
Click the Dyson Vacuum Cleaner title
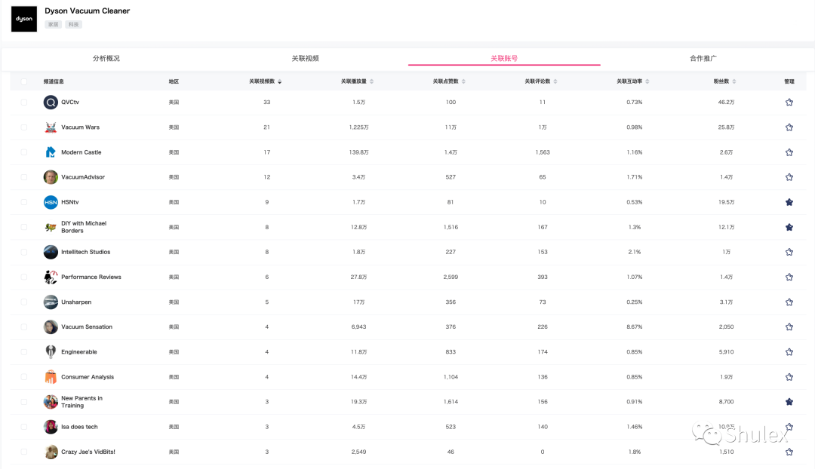[88, 11]
